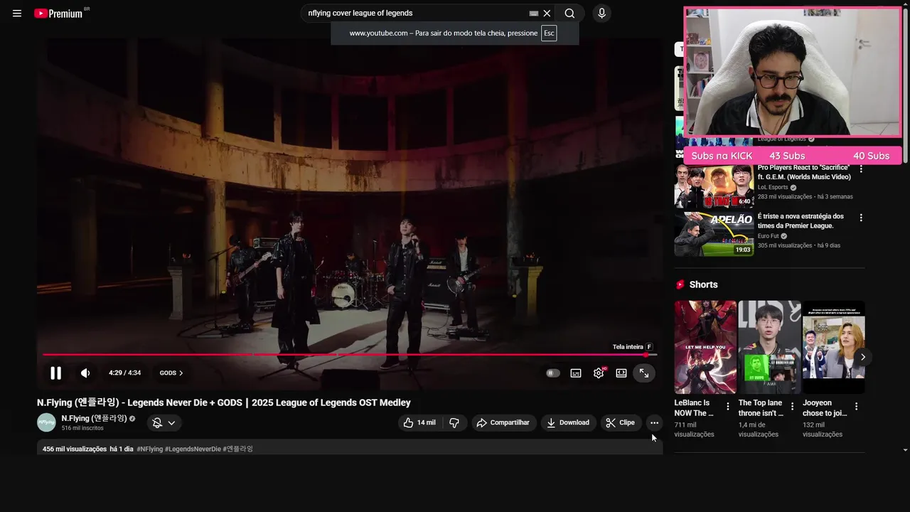The image size is (910, 512).
Task: Open Euro Fut channel name
Action: [768, 236]
